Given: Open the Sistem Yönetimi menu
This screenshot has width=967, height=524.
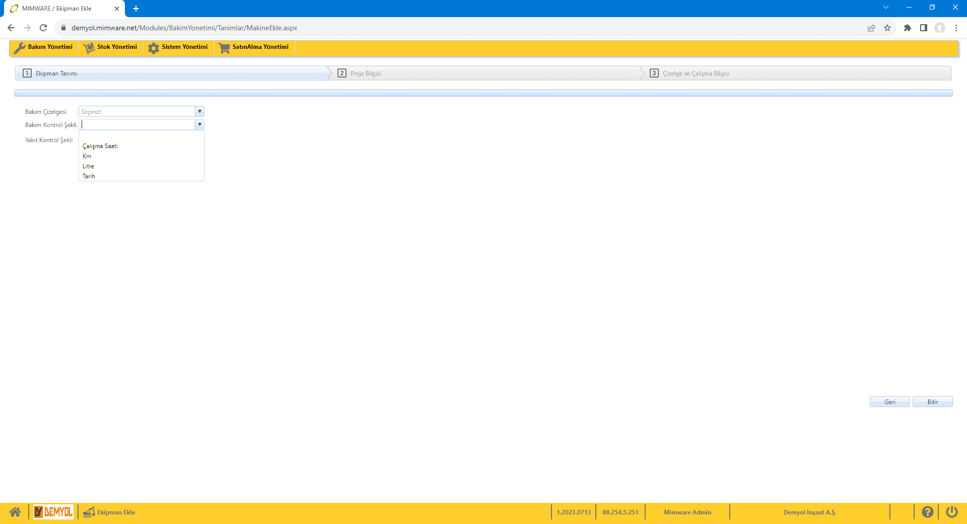Looking at the screenshot, I should pyautogui.click(x=178, y=47).
